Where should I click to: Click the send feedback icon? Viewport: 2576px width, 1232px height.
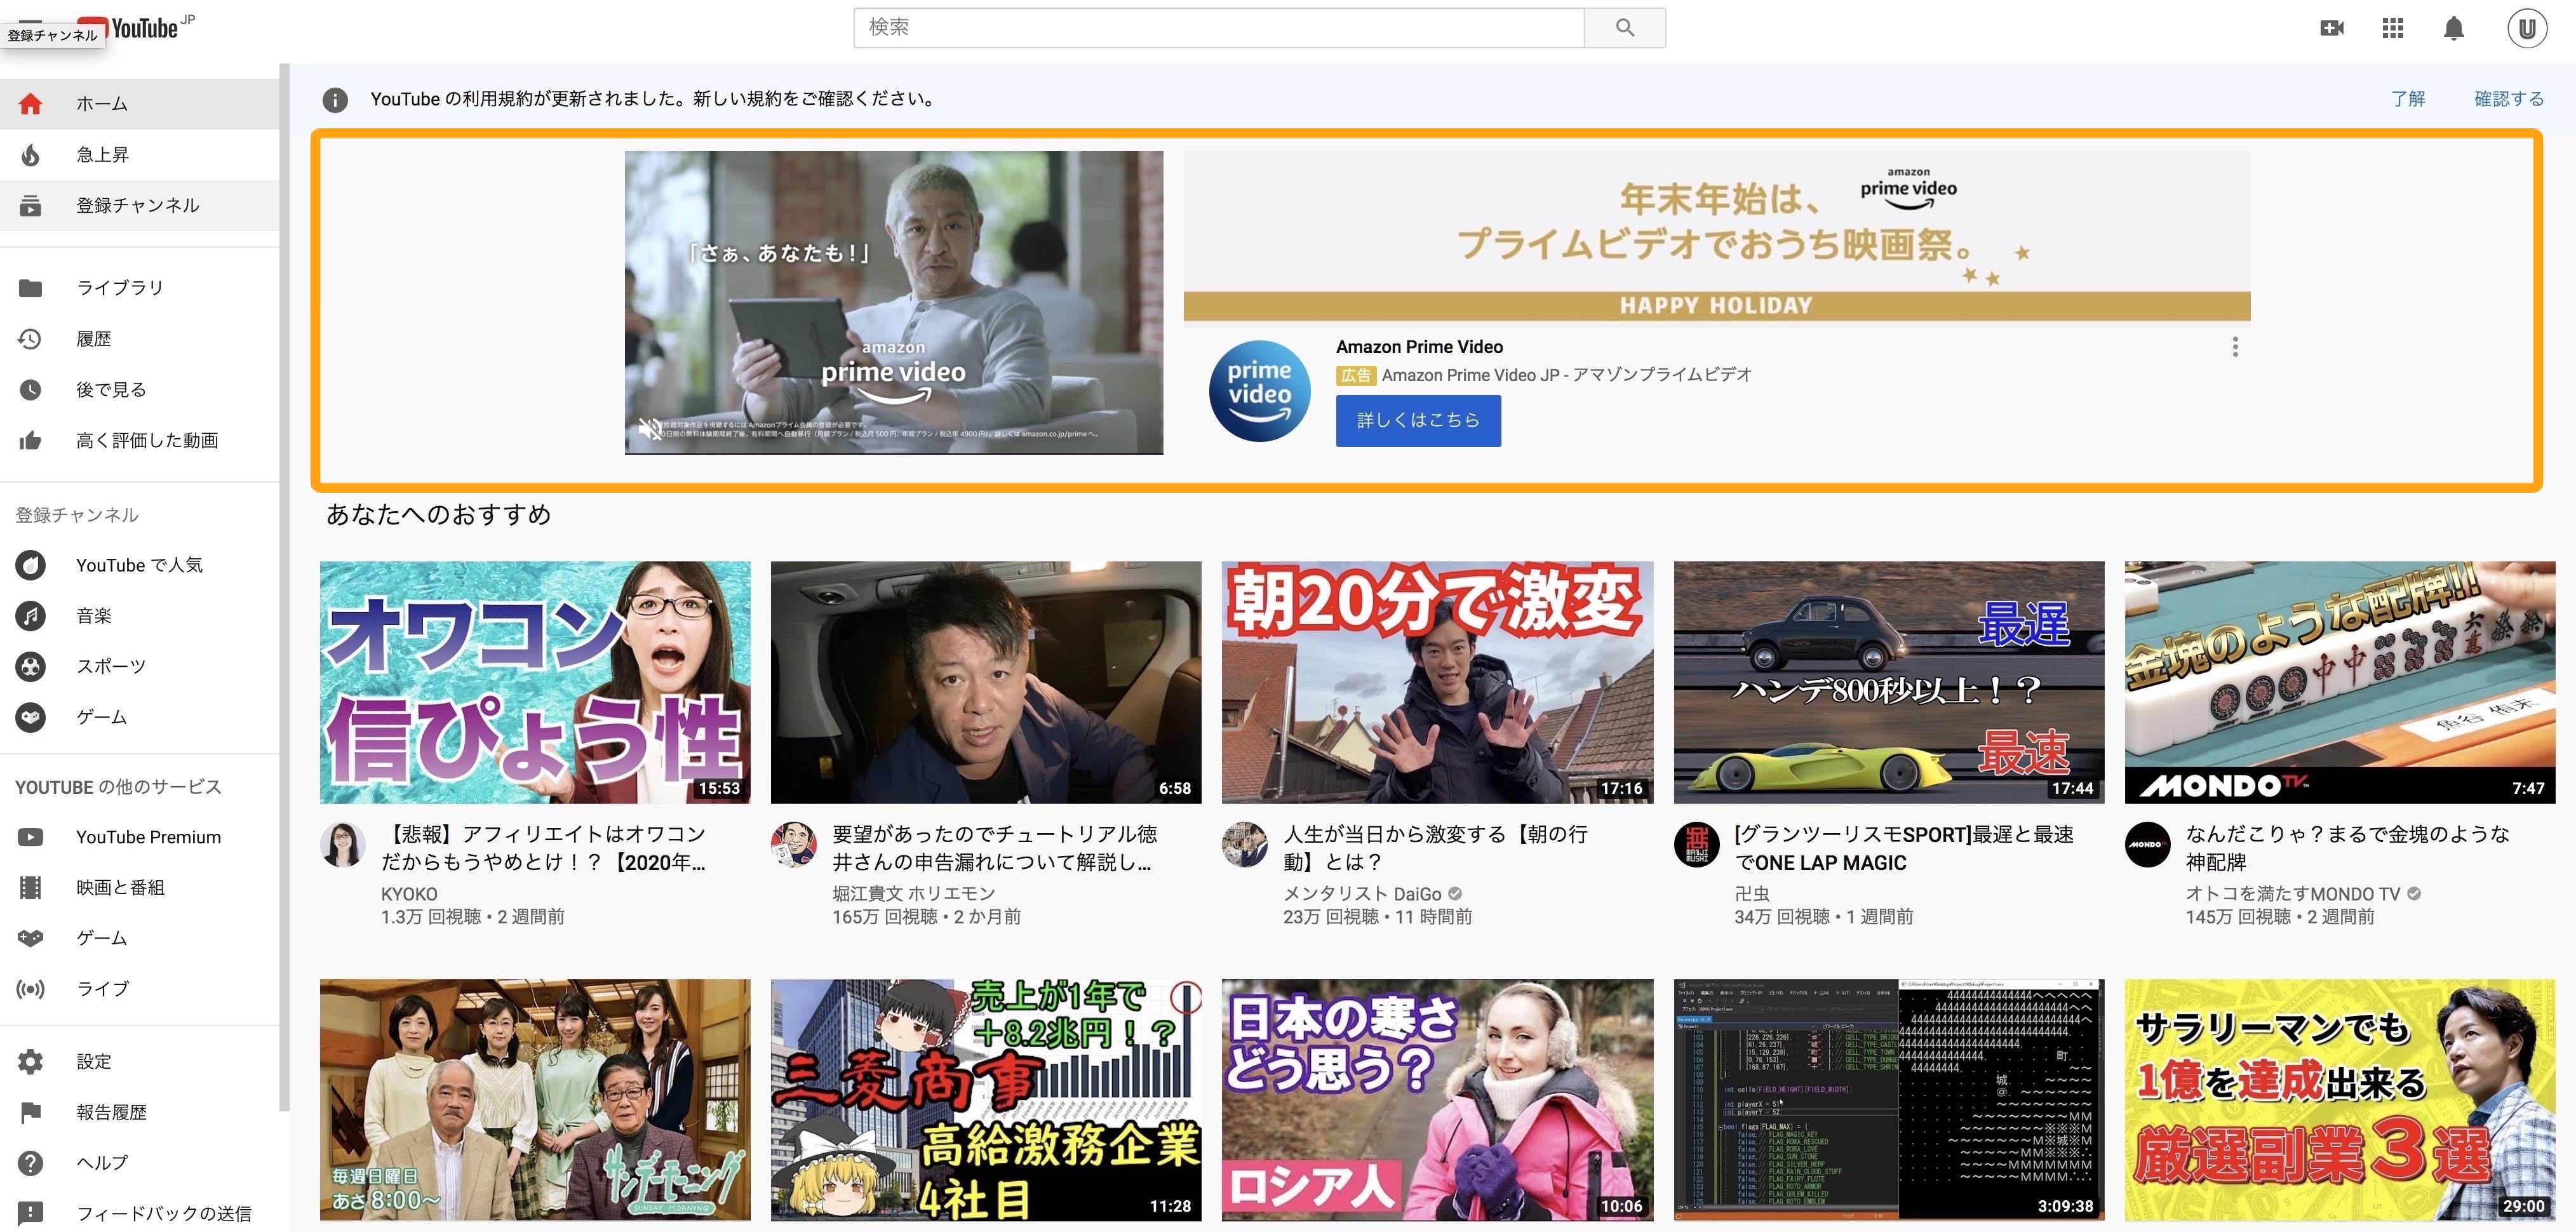point(31,1214)
